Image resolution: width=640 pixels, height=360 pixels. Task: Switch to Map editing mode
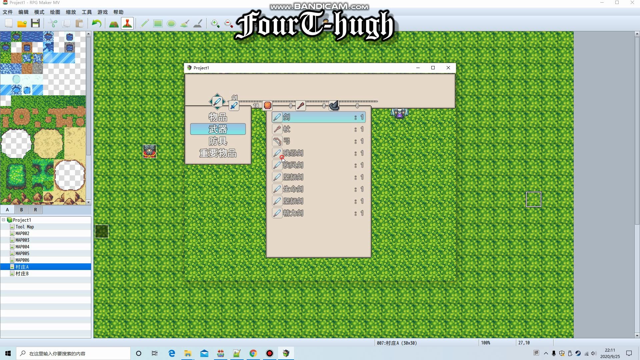[x=114, y=23]
